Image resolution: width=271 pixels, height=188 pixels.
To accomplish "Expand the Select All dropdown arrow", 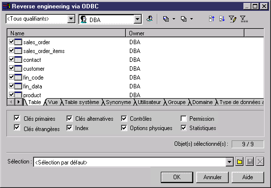I will click(174, 19).
